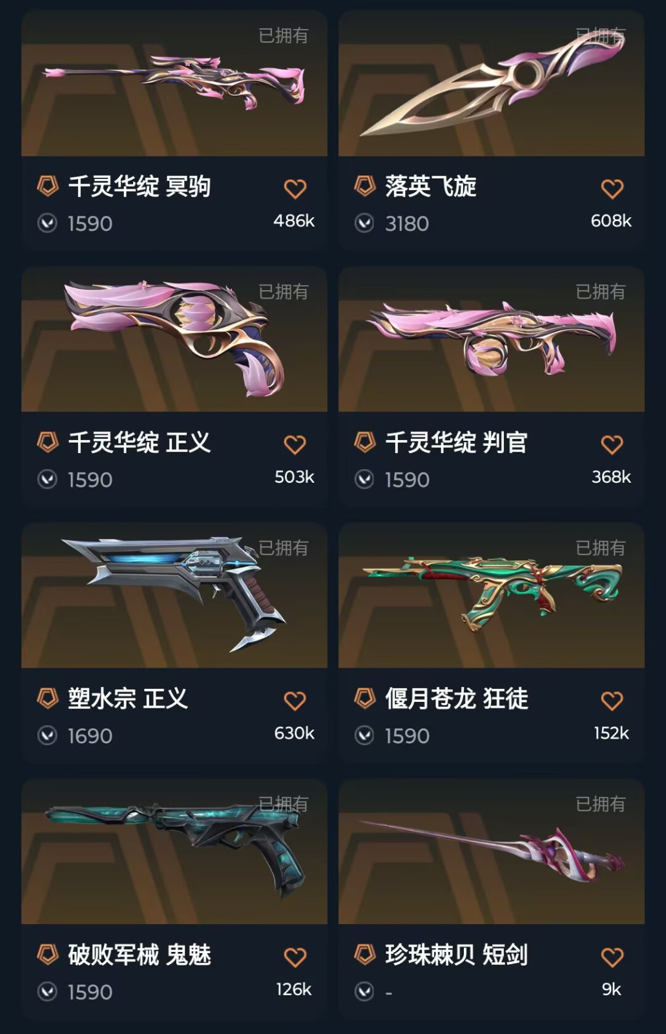Click the tier badge beside 落英飞旋
The height and width of the screenshot is (1034, 666).
pyautogui.click(x=365, y=186)
